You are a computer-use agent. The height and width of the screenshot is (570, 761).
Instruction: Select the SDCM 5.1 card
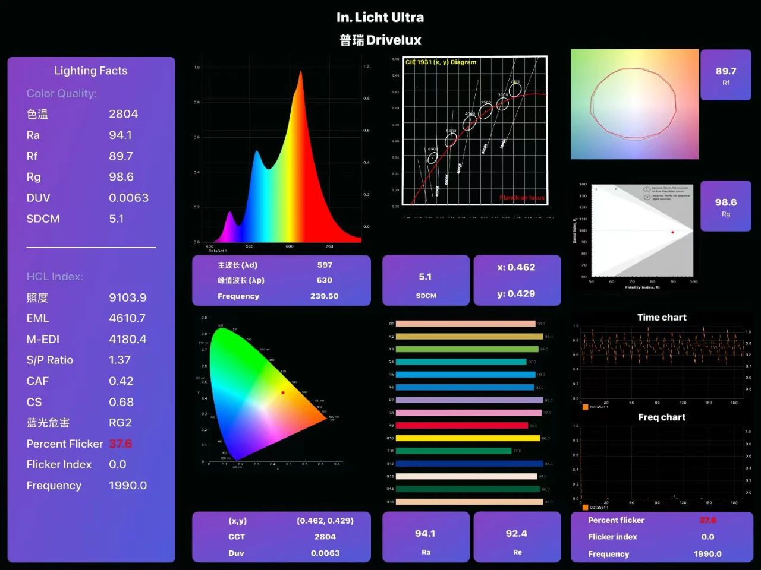point(426,280)
